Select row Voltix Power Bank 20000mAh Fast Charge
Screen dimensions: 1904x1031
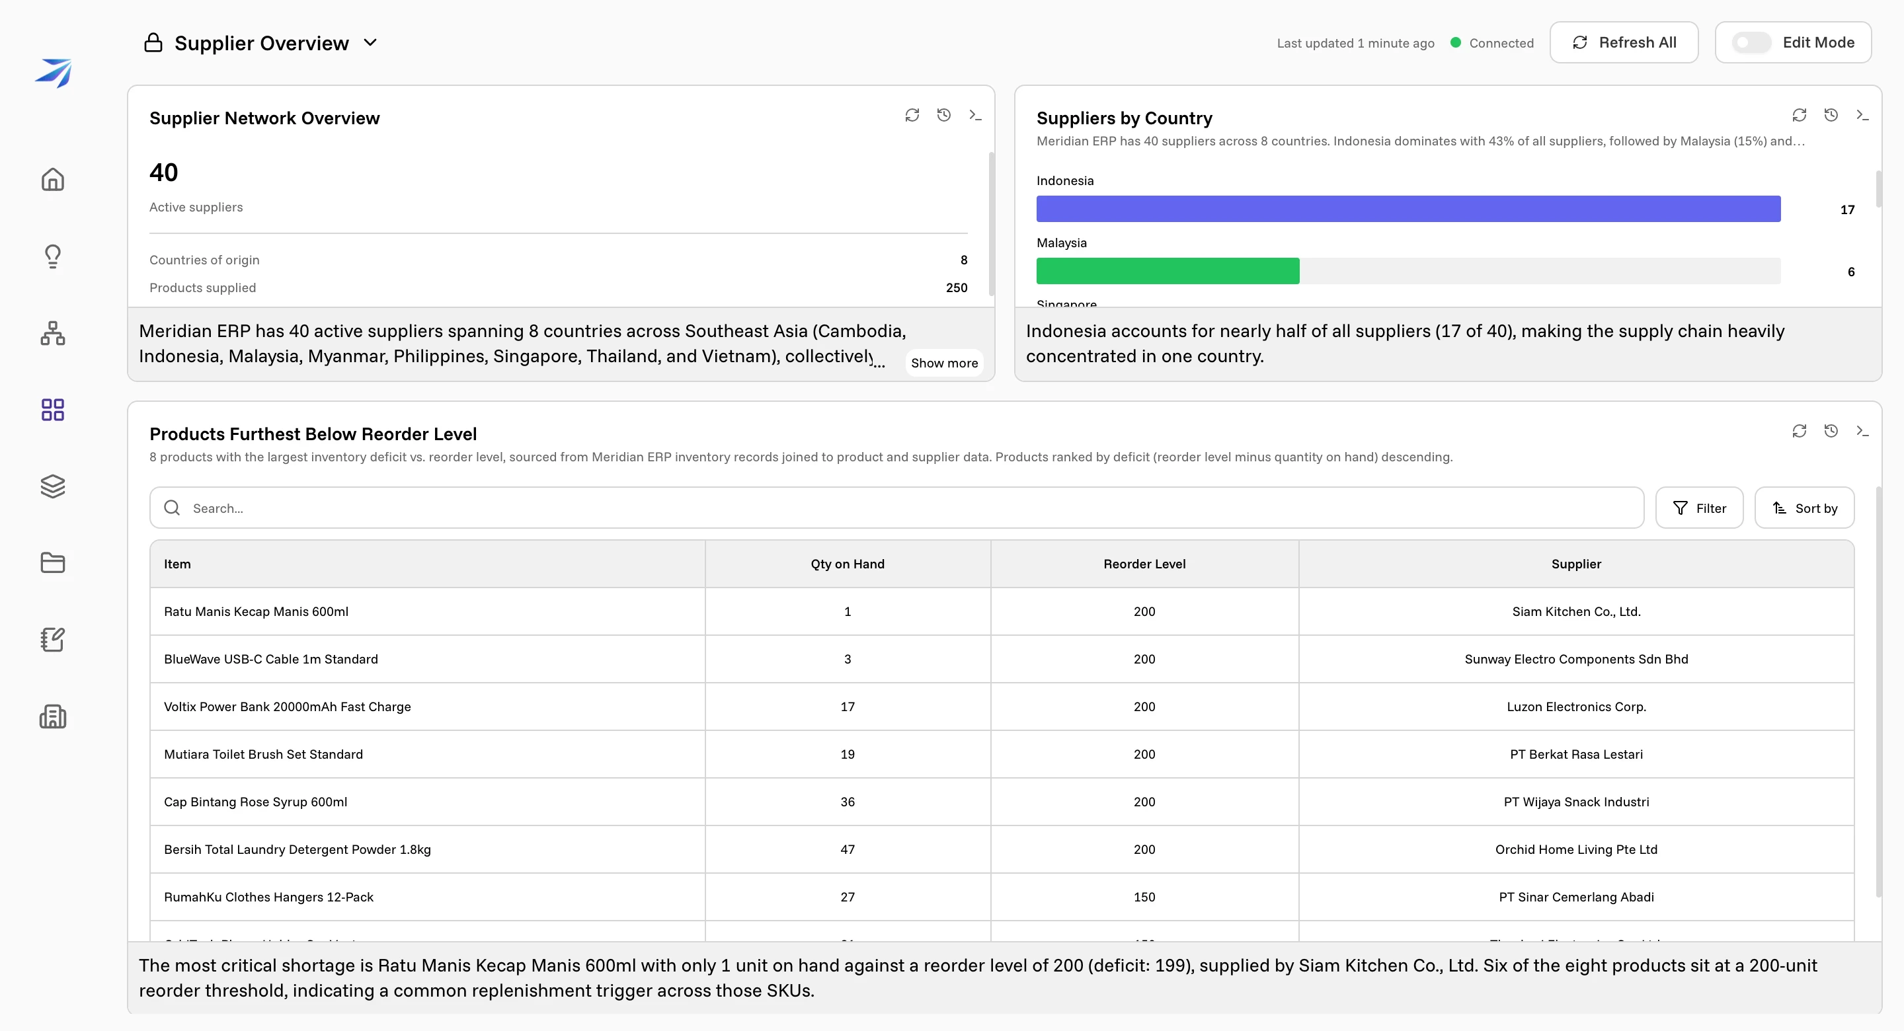(x=1002, y=706)
